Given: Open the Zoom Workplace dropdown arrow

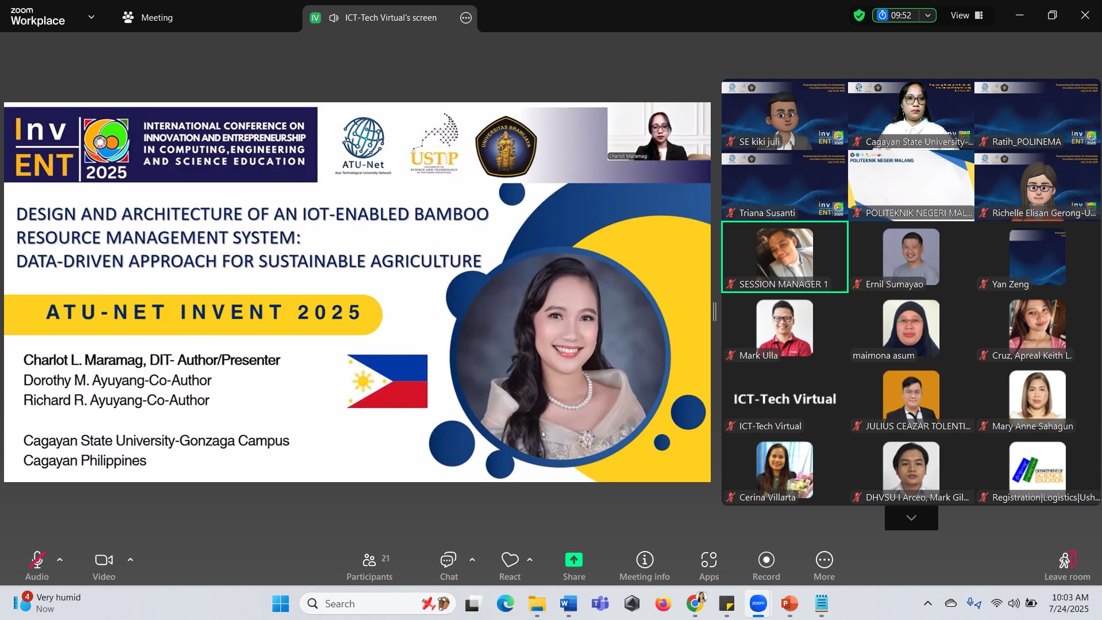Looking at the screenshot, I should tap(91, 17).
